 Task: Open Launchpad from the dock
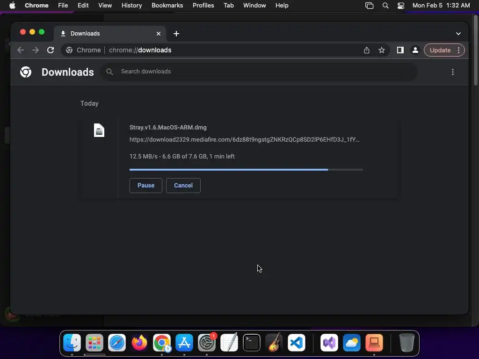(94, 343)
